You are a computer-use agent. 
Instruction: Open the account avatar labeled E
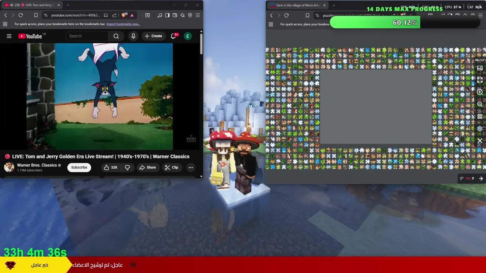pyautogui.click(x=188, y=36)
